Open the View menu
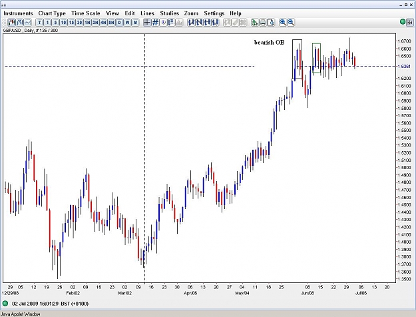Screen dimensions: 416x317 (112, 13)
